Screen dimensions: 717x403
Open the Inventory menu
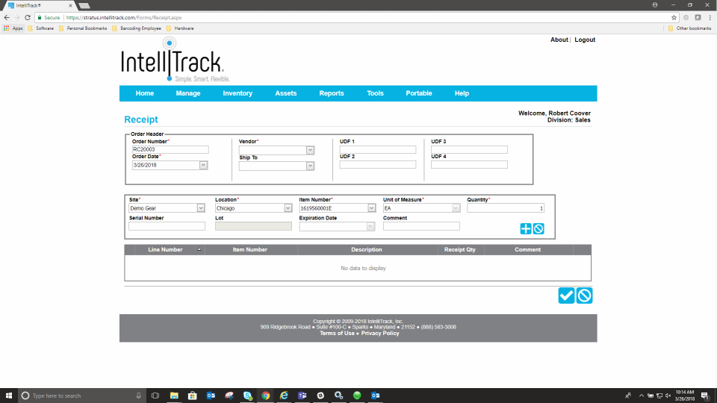pyautogui.click(x=238, y=93)
